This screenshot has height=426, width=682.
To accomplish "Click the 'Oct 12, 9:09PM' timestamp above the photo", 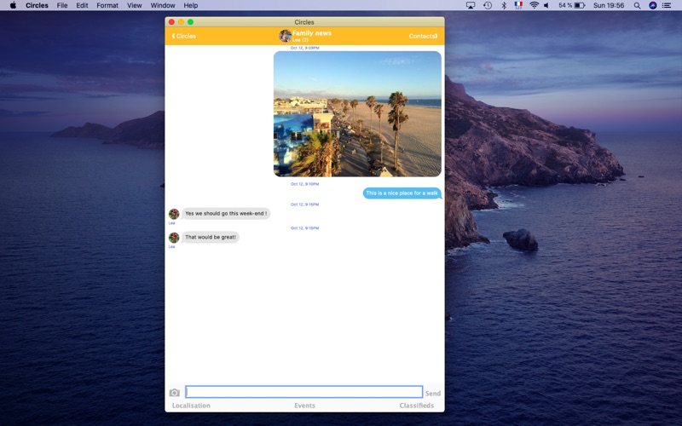I will 305,48.
